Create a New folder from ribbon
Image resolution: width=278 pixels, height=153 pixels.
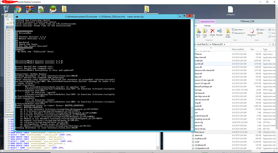228,33
